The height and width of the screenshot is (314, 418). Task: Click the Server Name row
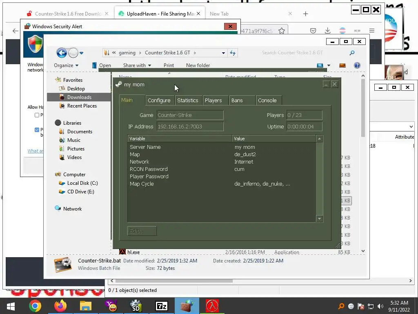[x=222, y=147]
